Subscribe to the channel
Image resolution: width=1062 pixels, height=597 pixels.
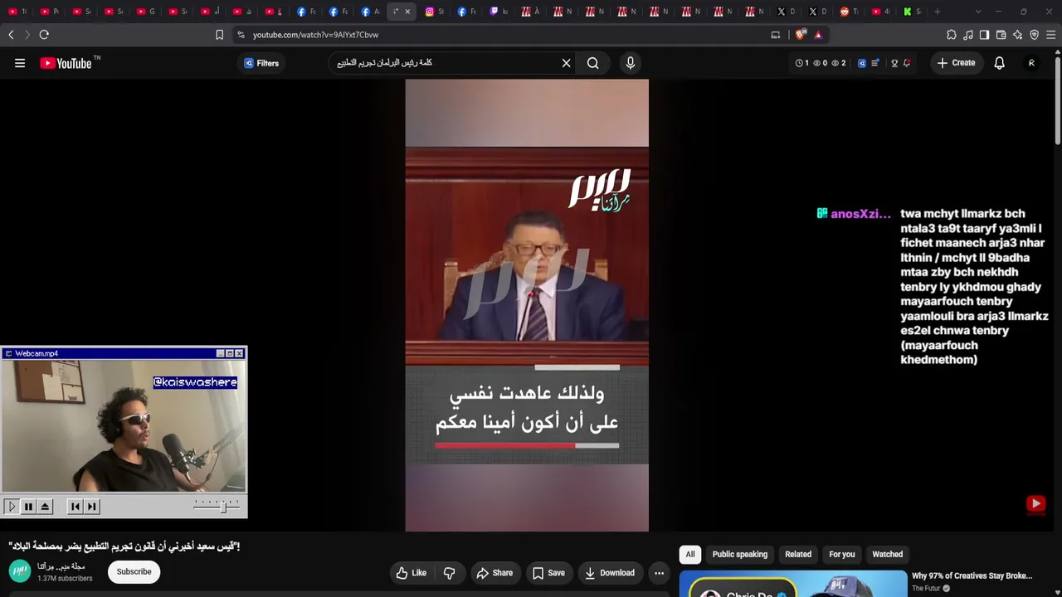[134, 572]
